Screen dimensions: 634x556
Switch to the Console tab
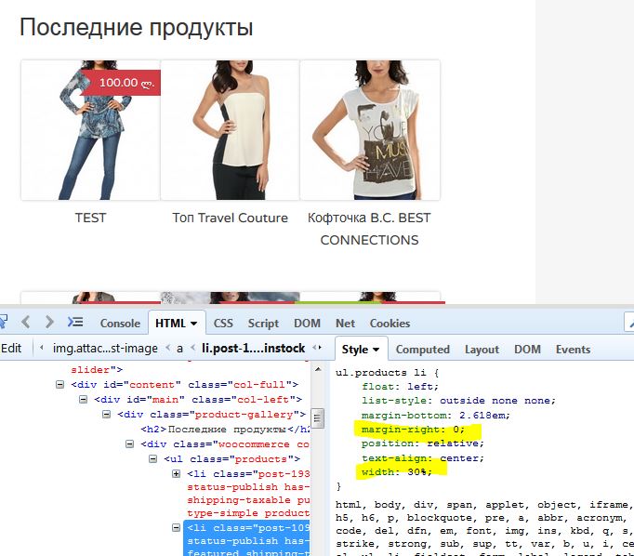120,323
